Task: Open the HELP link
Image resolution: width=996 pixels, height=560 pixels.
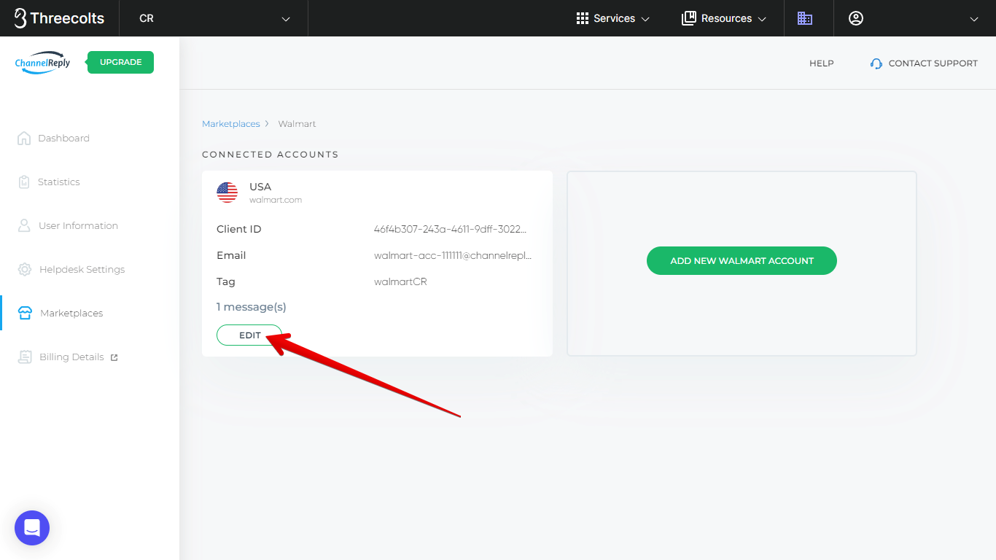Action: (821, 63)
